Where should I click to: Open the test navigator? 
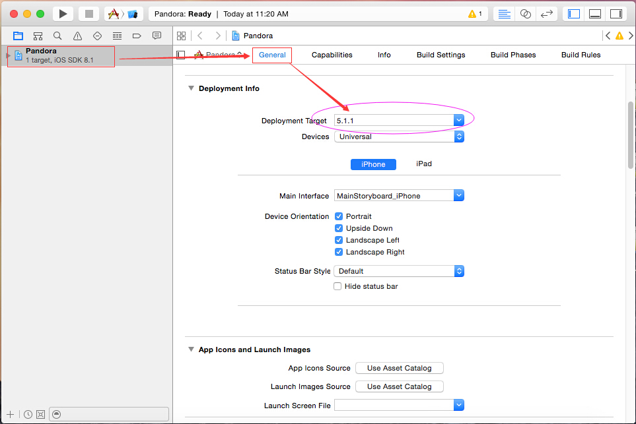[x=97, y=36]
